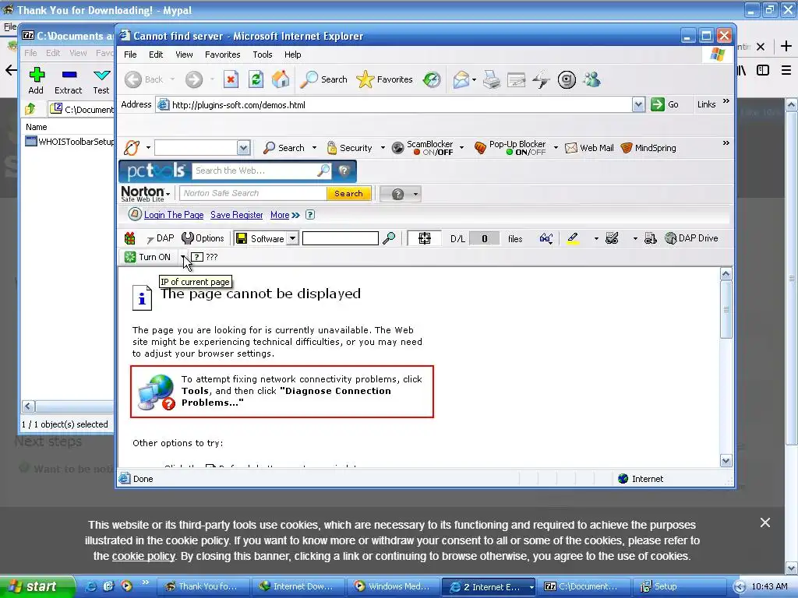Open the Favorites menu in Internet Explorer
This screenshot has width=798, height=598.
222,55
